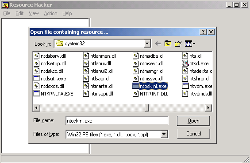
Task: Minimize the Resource Hacker window
Action: 229,5
